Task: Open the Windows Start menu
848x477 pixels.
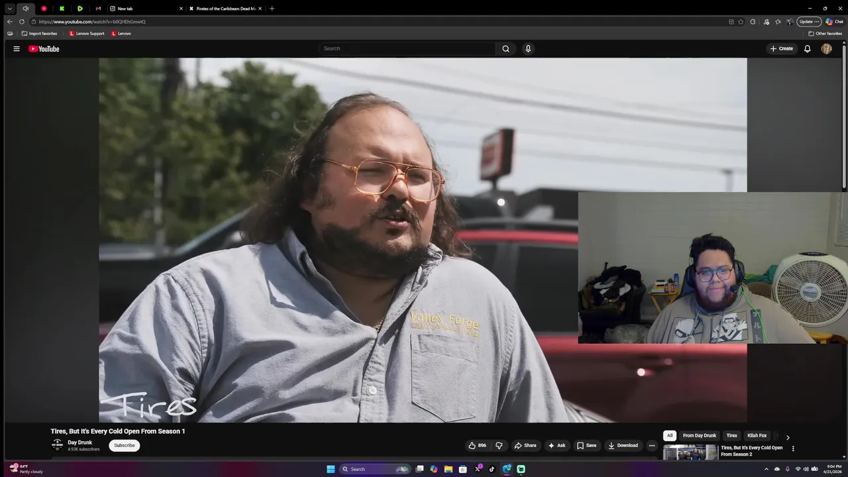Action: click(x=331, y=469)
